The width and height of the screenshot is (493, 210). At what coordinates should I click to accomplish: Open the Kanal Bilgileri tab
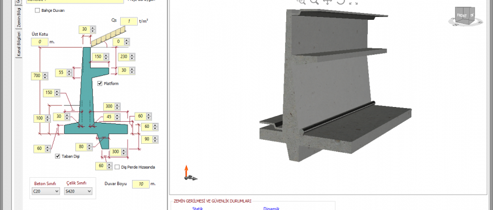(x=19, y=44)
